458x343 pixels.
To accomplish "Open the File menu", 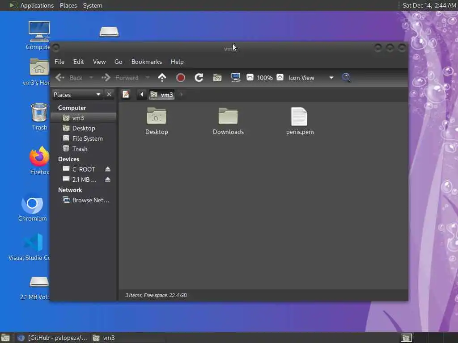I will click(59, 62).
